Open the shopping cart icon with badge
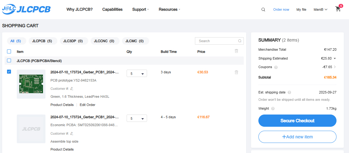This screenshot has width=349, height=153. [x=338, y=9]
